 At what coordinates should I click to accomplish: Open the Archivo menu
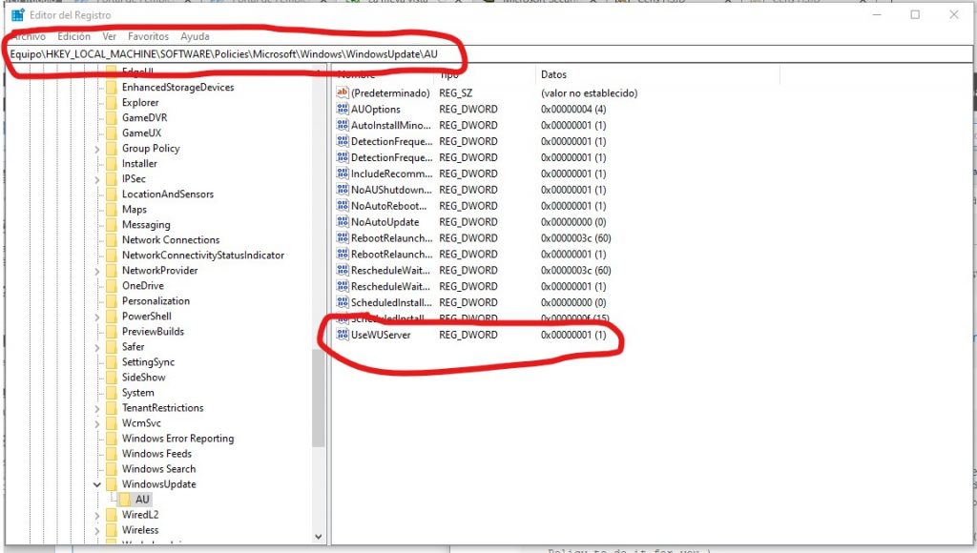coord(28,36)
